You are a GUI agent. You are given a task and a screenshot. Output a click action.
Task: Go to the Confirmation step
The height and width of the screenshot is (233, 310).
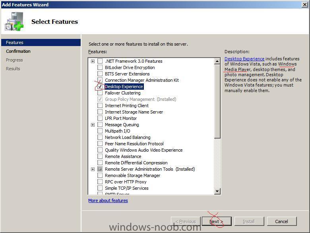click(x=18, y=51)
